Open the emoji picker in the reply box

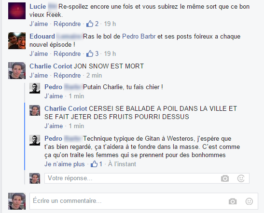pos(241,178)
